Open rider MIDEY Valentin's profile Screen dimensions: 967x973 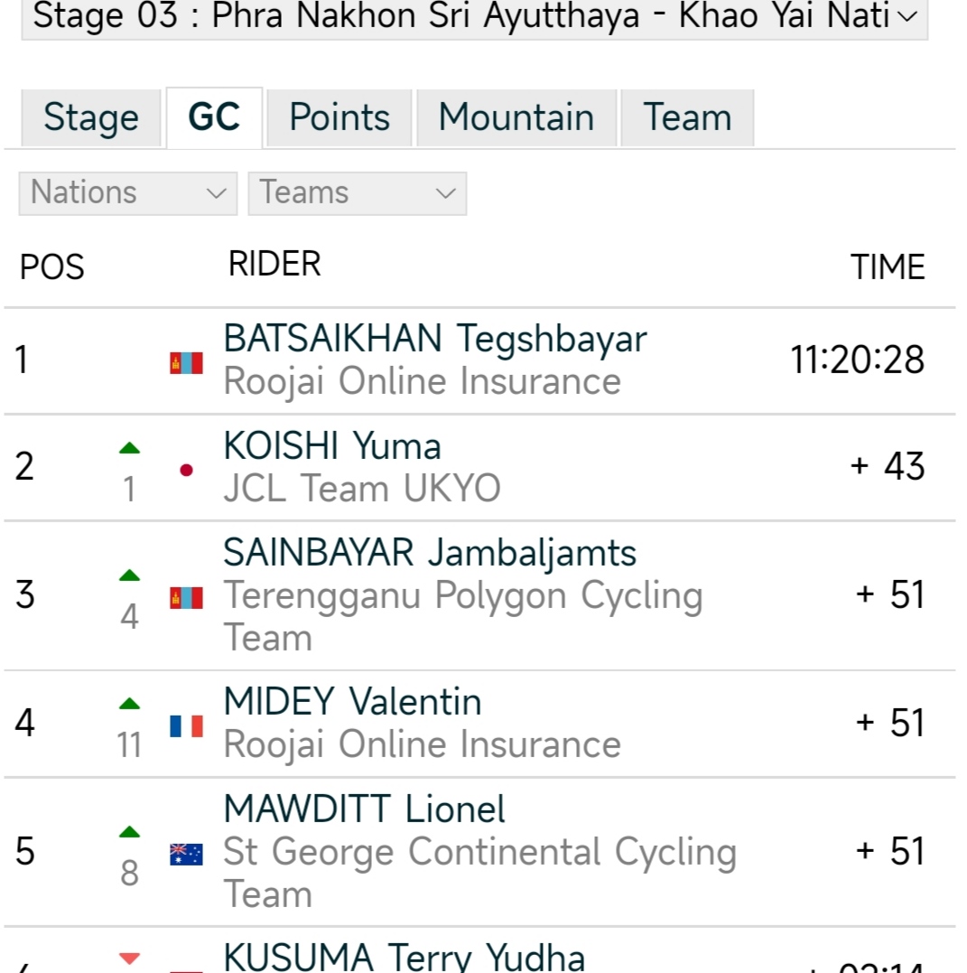(352, 702)
